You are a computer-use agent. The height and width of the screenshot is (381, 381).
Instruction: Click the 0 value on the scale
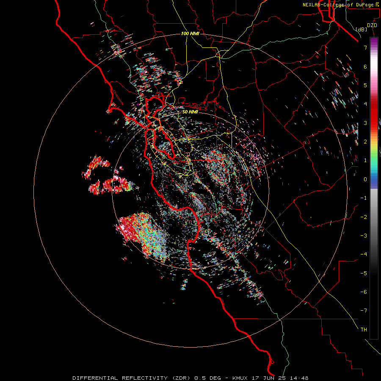365,179
